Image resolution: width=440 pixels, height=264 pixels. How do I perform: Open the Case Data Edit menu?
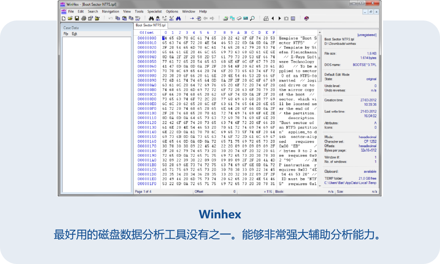click(x=74, y=34)
